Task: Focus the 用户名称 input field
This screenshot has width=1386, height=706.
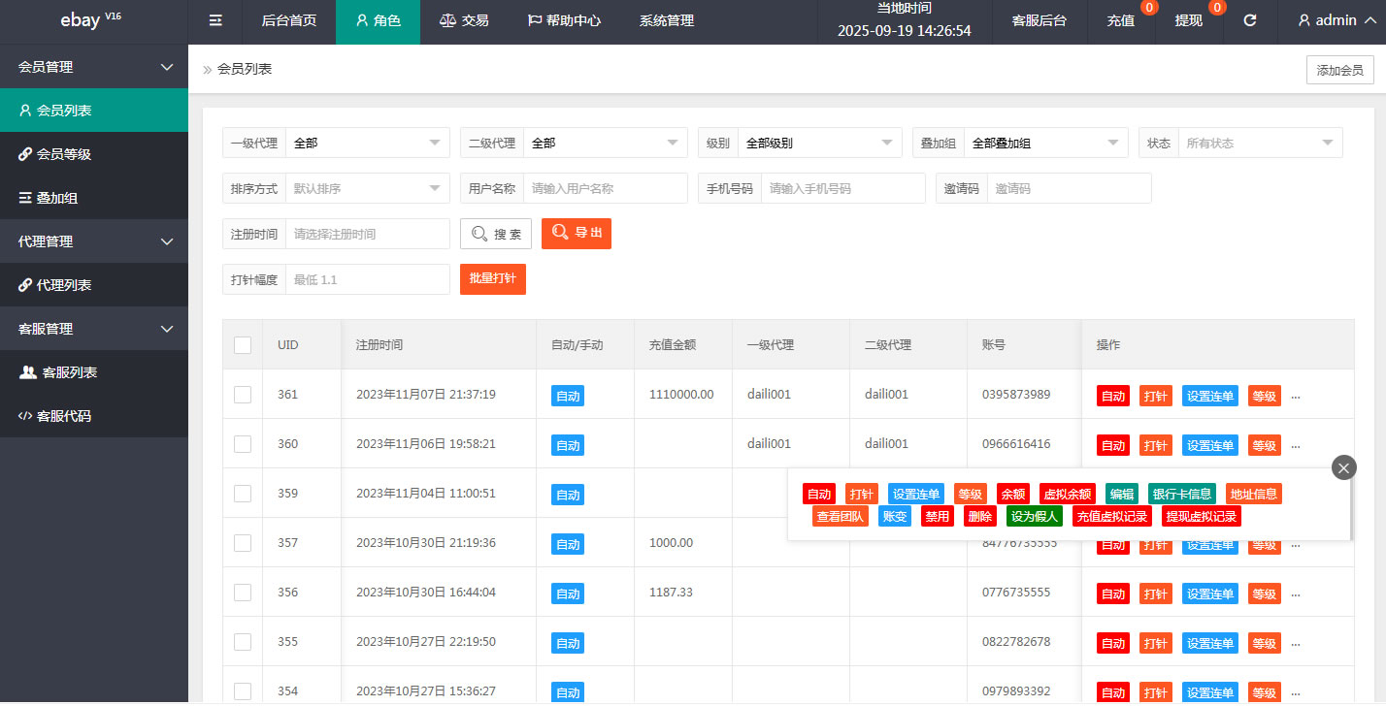Action: (606, 188)
